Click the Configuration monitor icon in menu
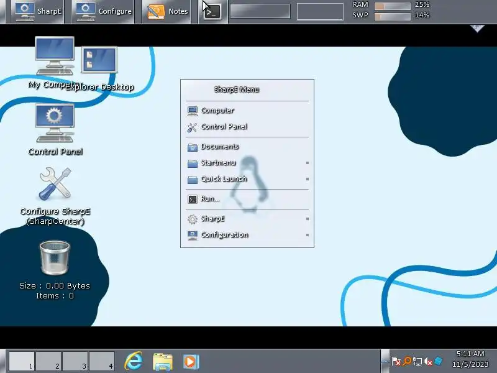The width and height of the screenshot is (497, 373). click(193, 236)
